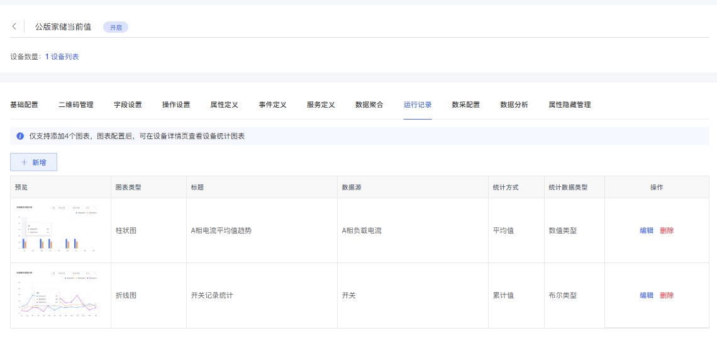Click the back arrow icon
The height and width of the screenshot is (338, 717).
(x=14, y=26)
